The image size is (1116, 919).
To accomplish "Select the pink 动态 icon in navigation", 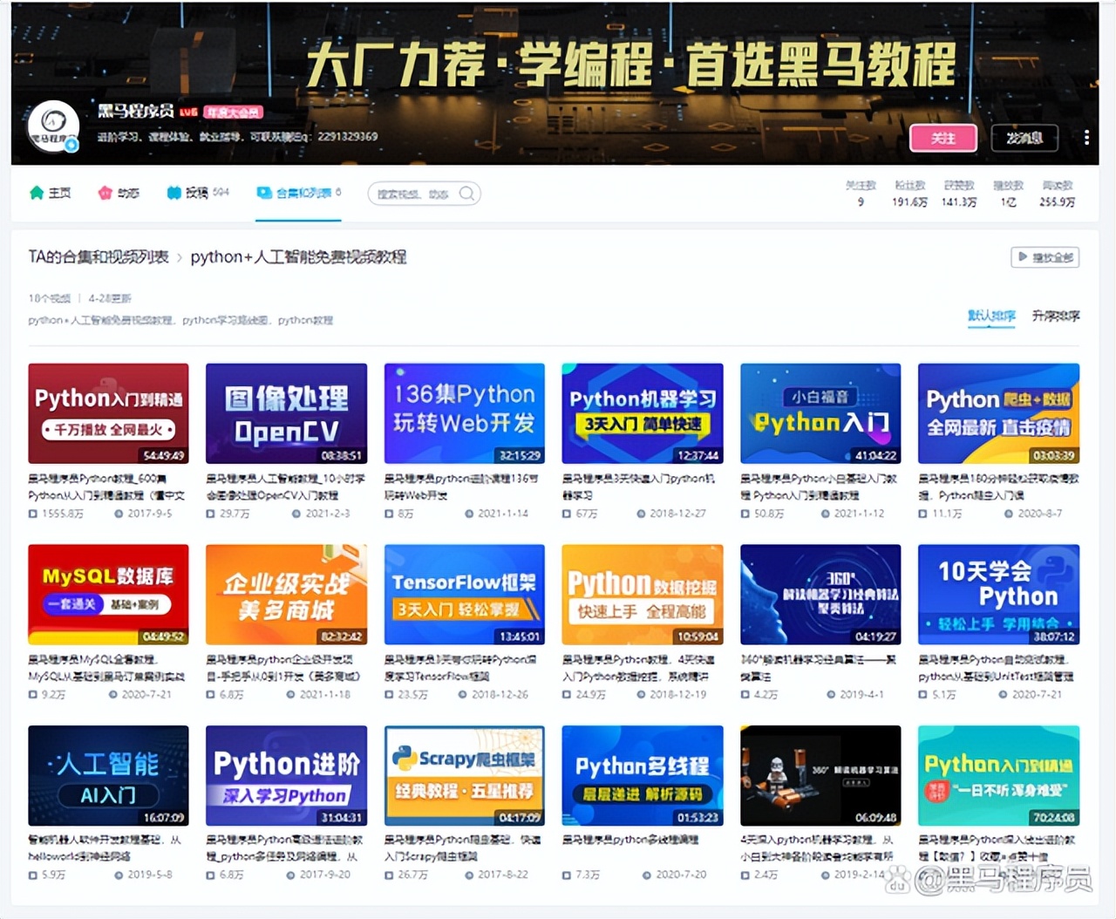I will [106, 192].
